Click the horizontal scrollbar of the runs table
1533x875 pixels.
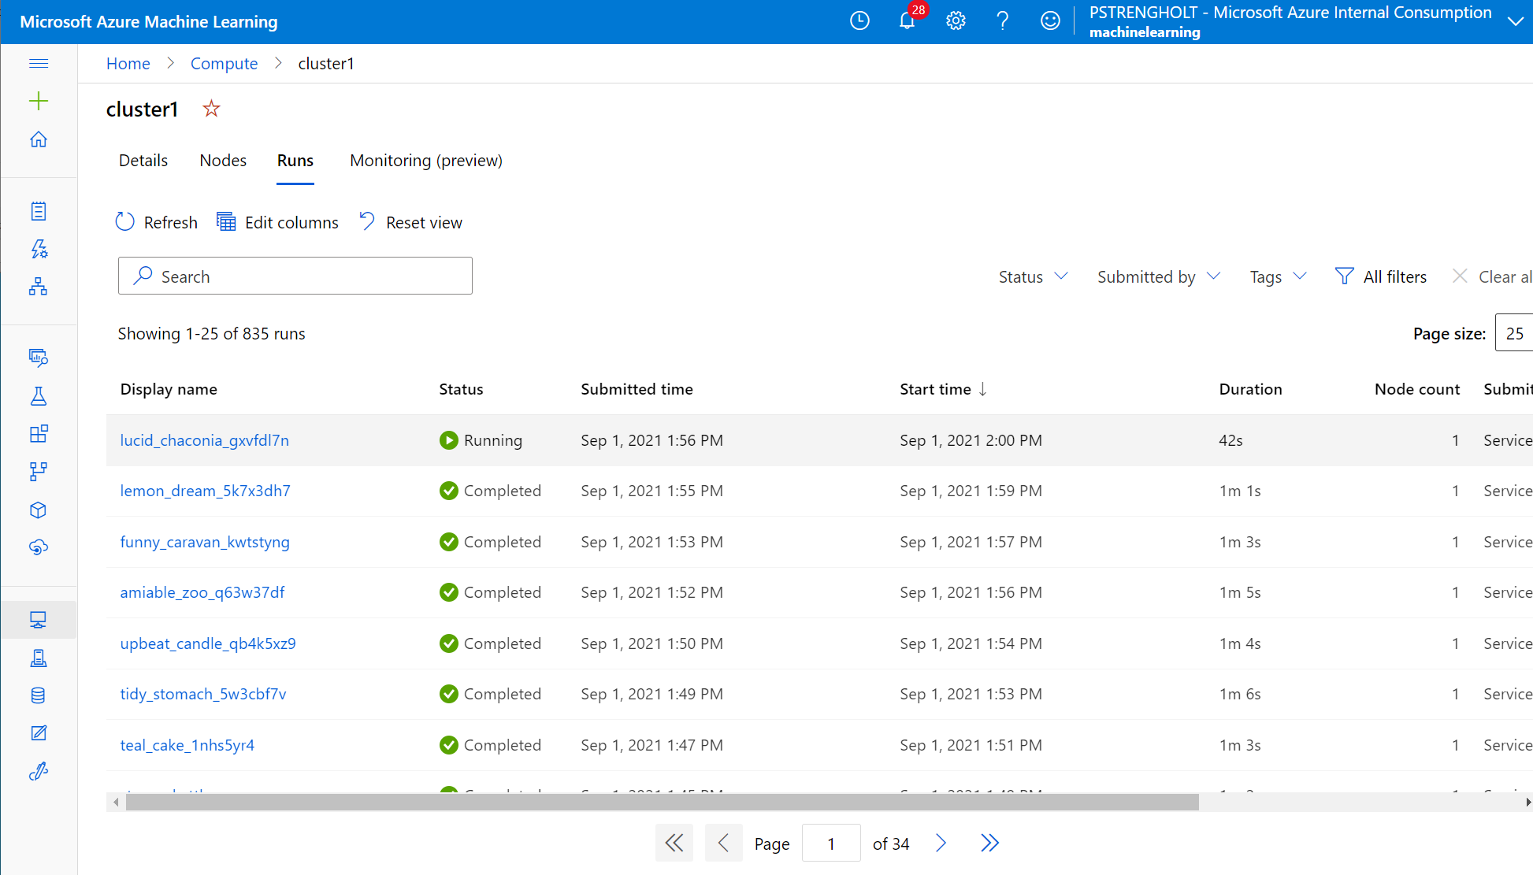(x=662, y=802)
